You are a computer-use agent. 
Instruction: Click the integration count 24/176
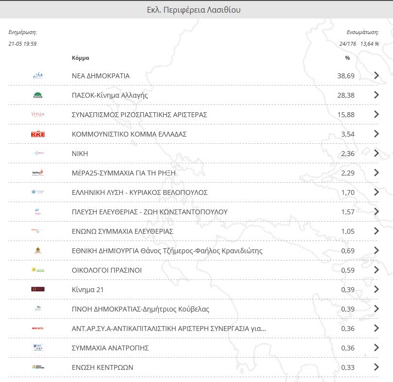click(x=347, y=44)
